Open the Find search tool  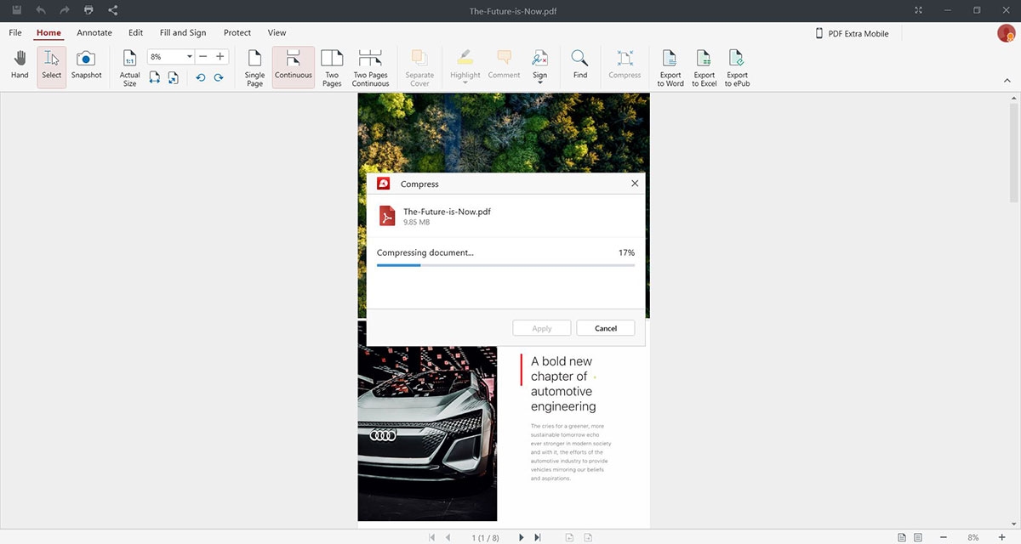(x=579, y=65)
